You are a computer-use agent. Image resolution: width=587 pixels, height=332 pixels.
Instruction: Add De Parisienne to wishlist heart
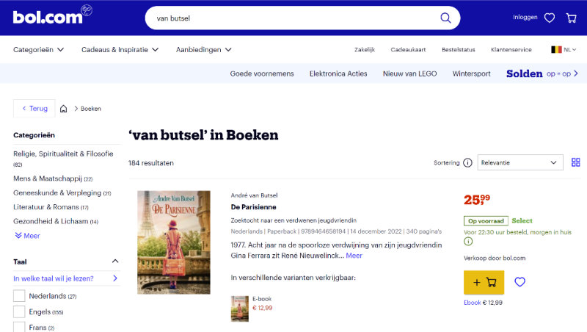click(519, 282)
